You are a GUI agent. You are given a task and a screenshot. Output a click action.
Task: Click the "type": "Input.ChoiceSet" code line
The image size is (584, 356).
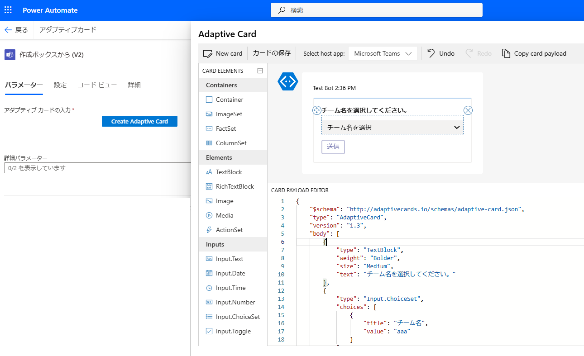[380, 299]
